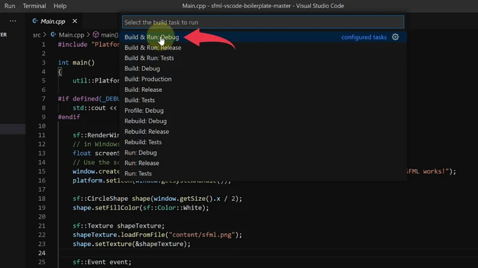Expand the main() breadcrumb symbol list
Viewport: 478px width, 268px height.
109,35
